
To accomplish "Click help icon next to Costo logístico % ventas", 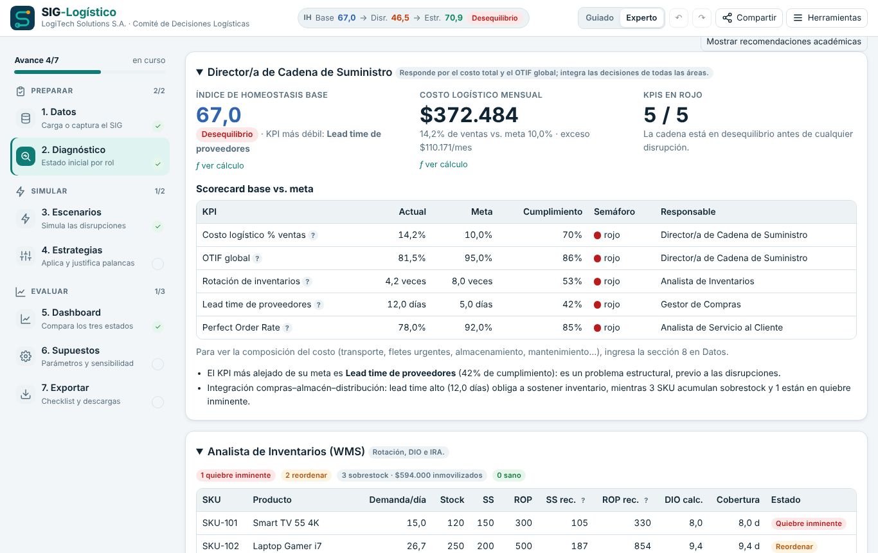I will point(313,235).
